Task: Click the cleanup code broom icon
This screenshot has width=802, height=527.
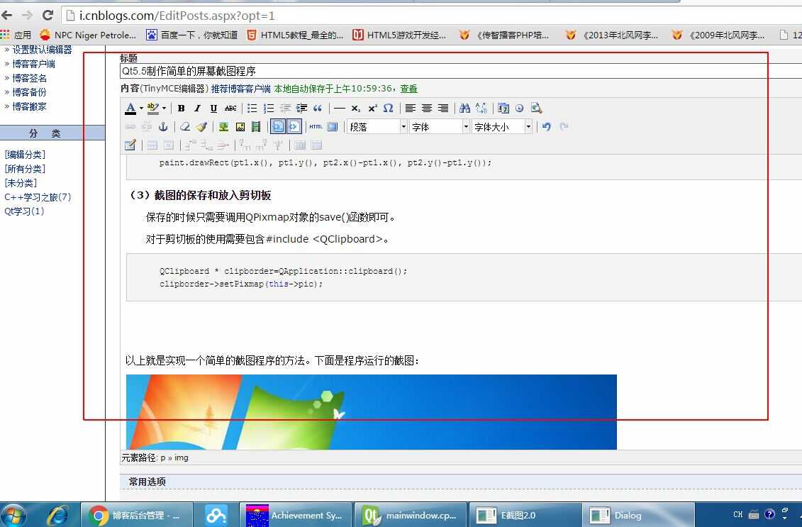Action: [x=201, y=126]
